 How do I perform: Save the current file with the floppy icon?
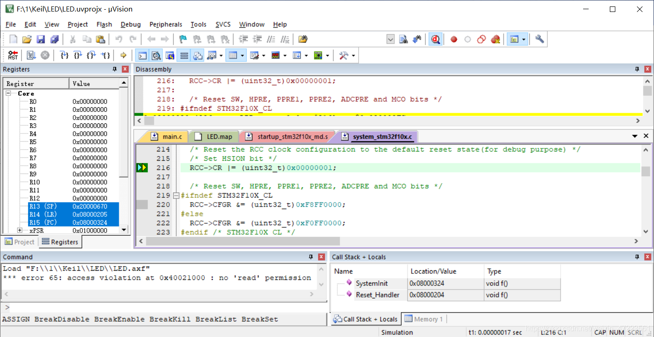click(x=41, y=40)
